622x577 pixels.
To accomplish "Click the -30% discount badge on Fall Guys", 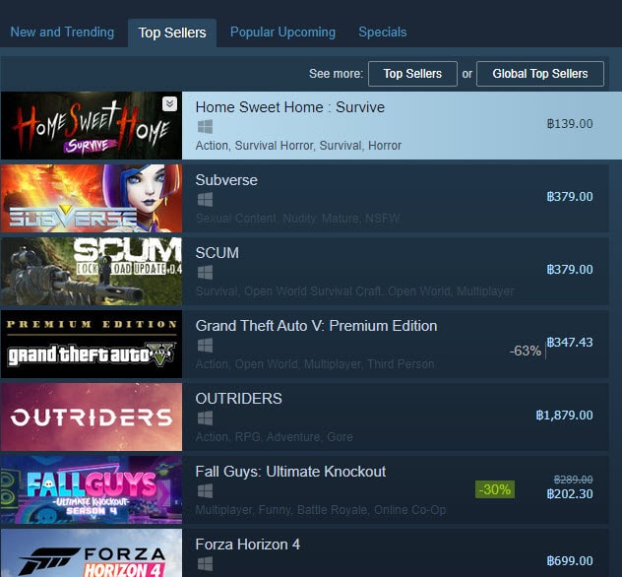I will 495,489.
